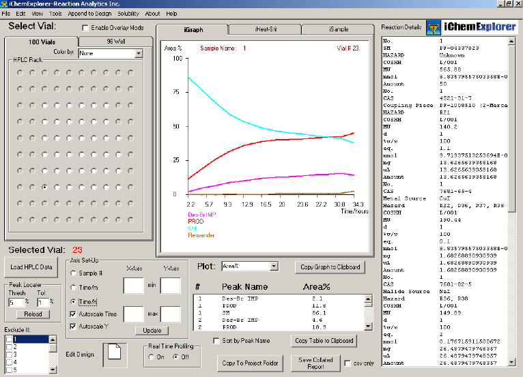Toggle Autoscale Time checkbox
The width and height of the screenshot is (523, 377).
(74, 314)
